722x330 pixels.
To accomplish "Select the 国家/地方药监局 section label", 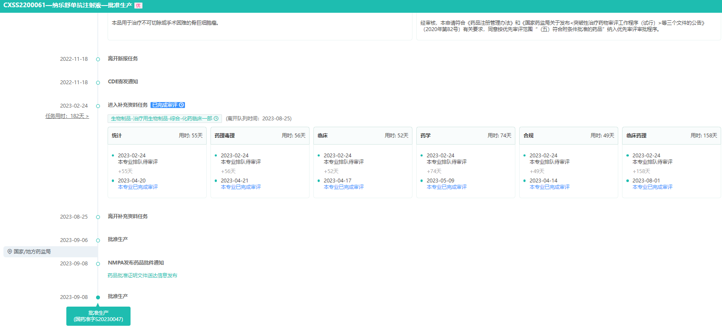I will tap(32, 252).
